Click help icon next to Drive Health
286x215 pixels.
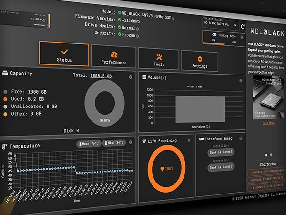click(x=138, y=29)
